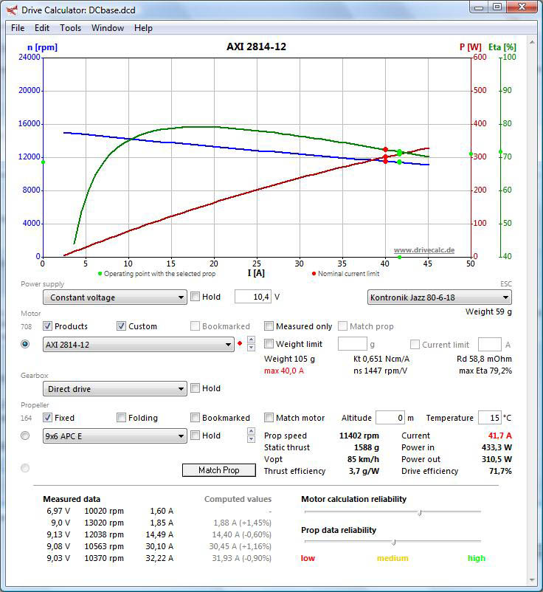543x592 pixels.
Task: Click the Drive Calculator app icon in title bar
Action: 11,10
